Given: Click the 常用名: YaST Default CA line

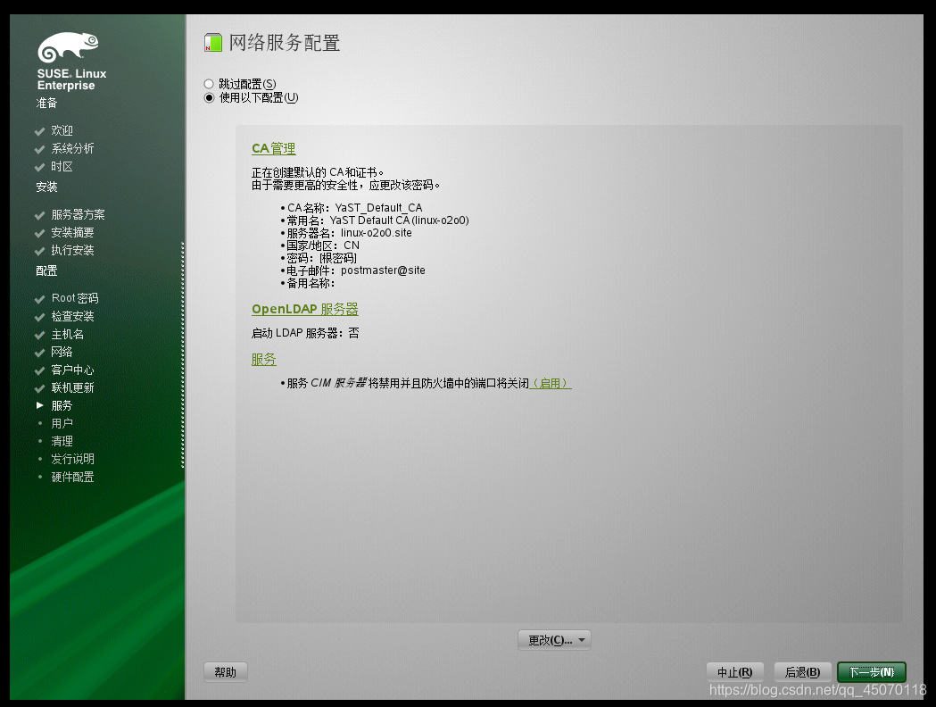Looking at the screenshot, I should (377, 220).
